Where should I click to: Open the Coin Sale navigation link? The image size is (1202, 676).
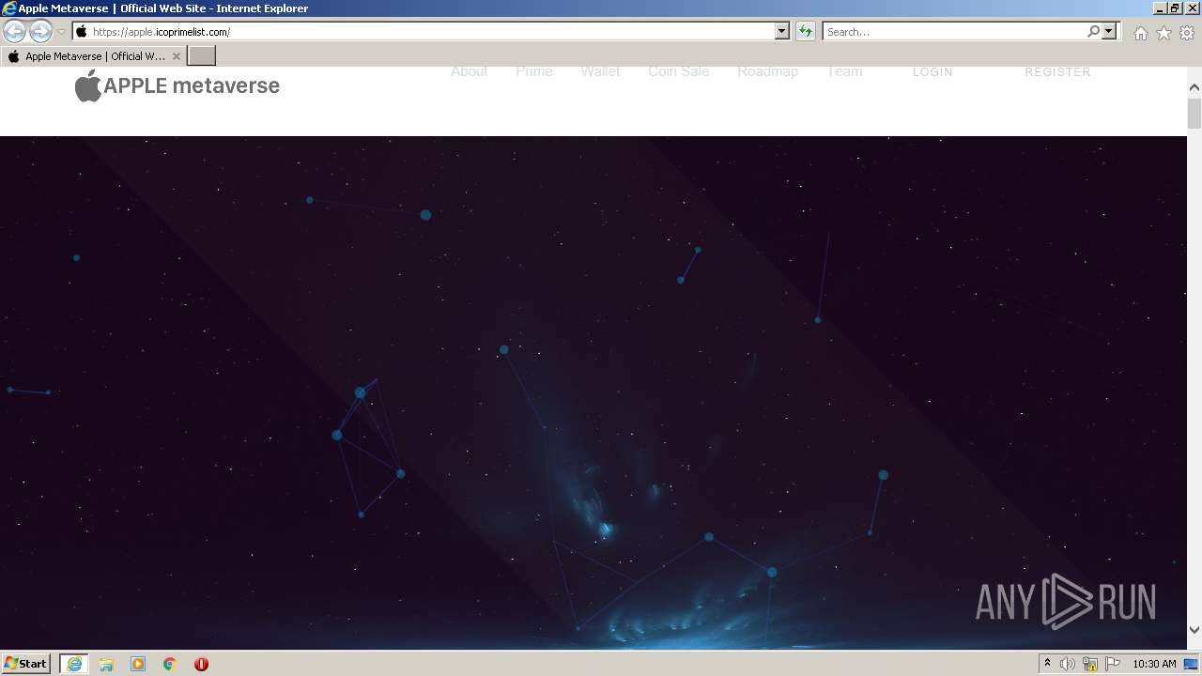[x=678, y=71]
